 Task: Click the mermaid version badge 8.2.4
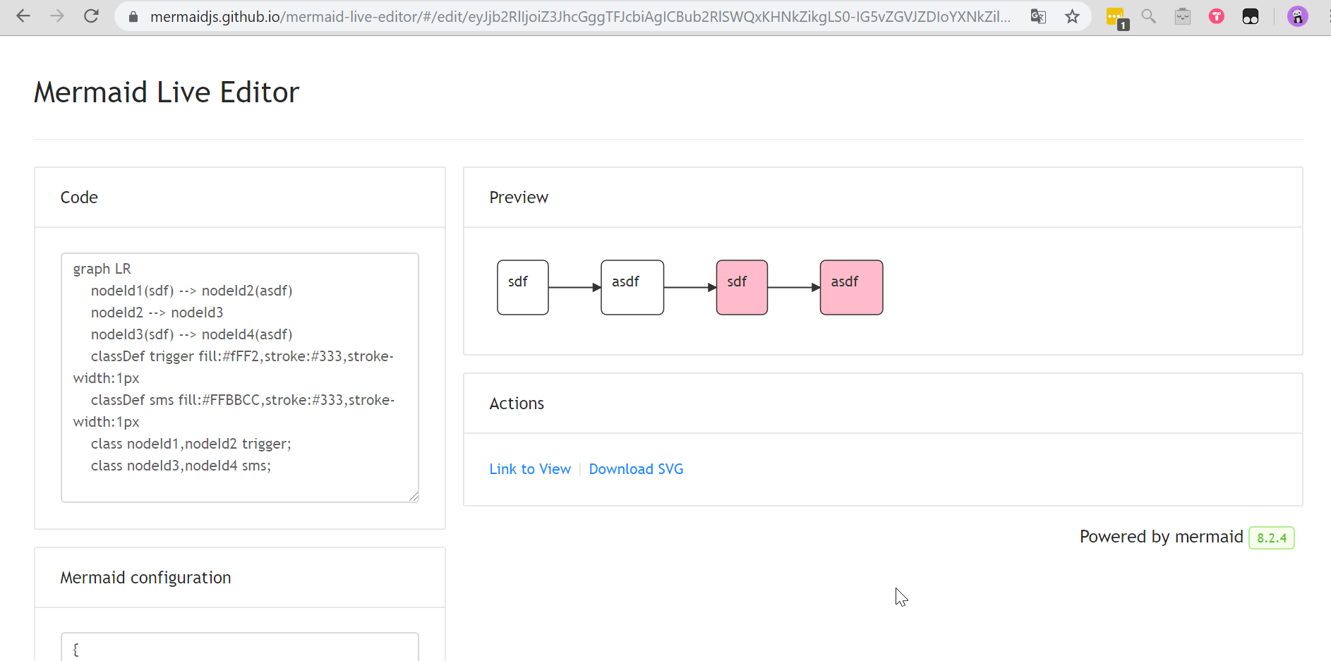1272,538
